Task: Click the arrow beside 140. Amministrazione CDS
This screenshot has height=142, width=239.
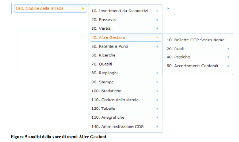Action: [157, 126]
